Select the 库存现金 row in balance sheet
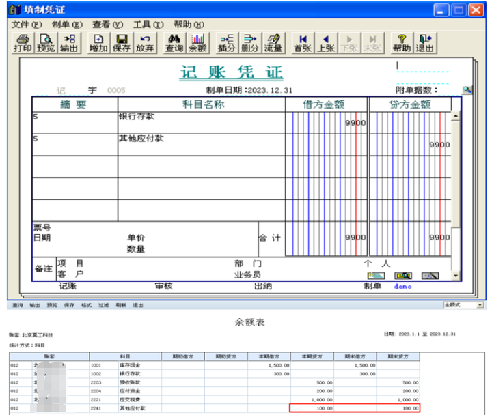The width and height of the screenshot is (492, 415). click(215, 365)
